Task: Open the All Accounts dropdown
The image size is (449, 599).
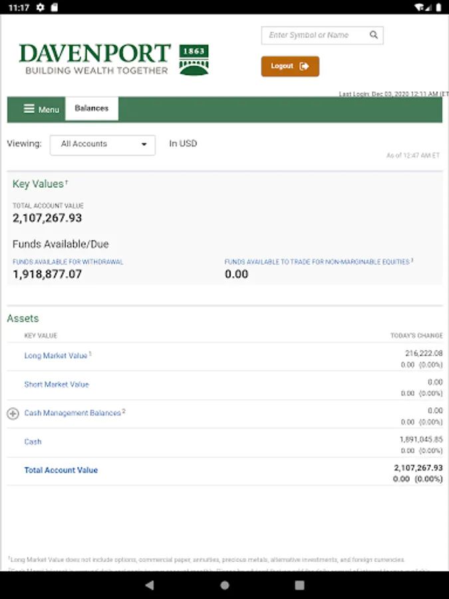Action: [102, 145]
